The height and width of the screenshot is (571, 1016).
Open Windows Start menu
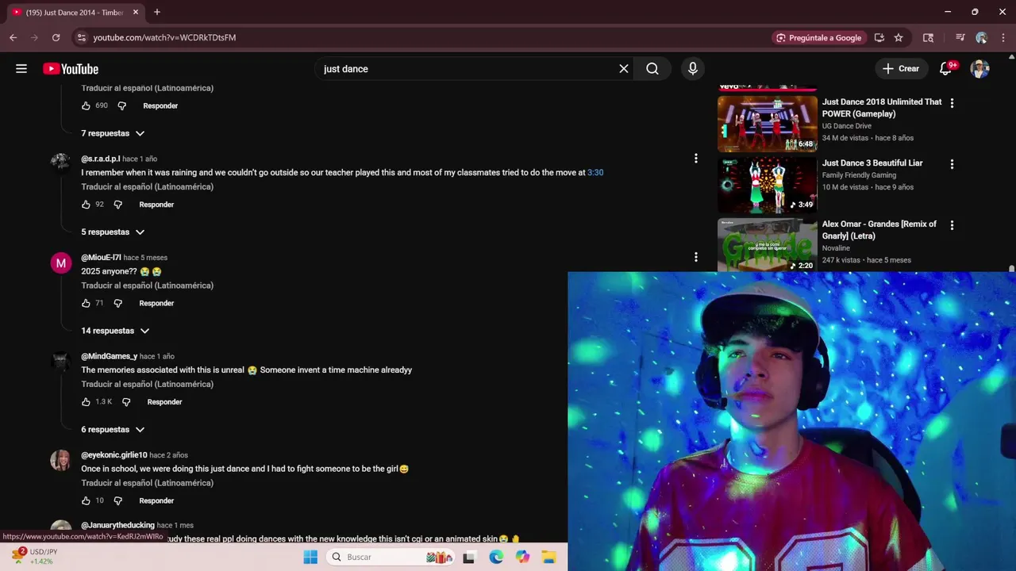pos(310,557)
